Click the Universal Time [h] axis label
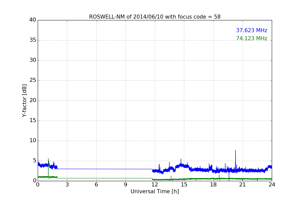Screen dimensions: 302x201 [x=155, y=191]
